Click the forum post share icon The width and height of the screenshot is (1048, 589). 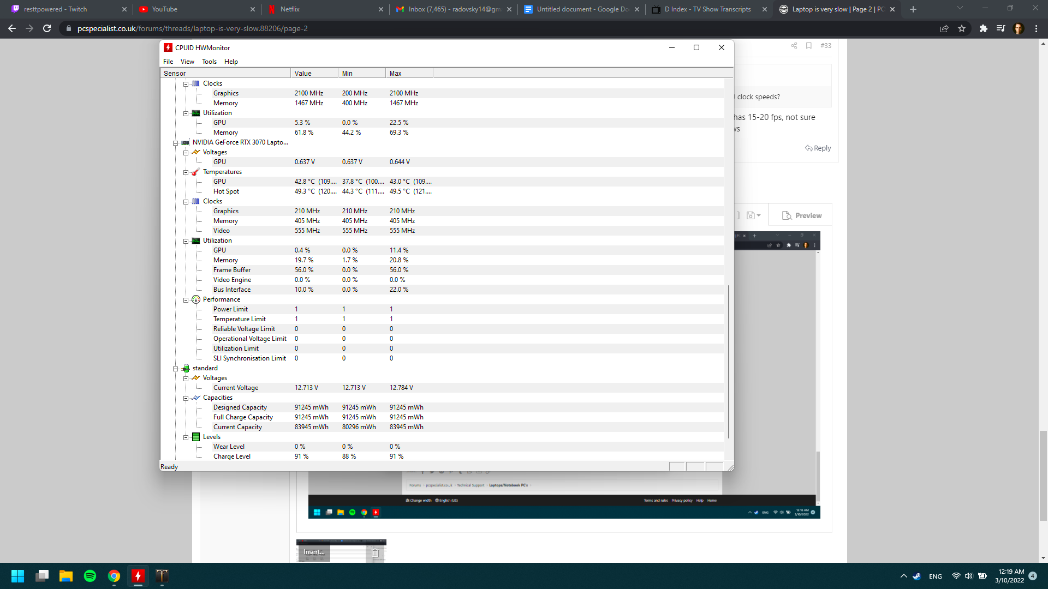794,46
